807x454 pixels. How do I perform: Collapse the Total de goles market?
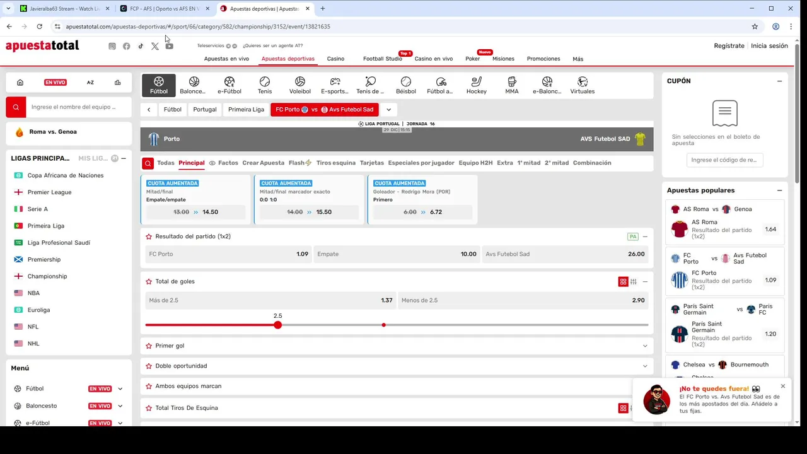click(x=645, y=282)
